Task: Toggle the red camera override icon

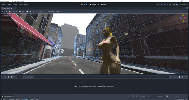Action: tap(34, 11)
